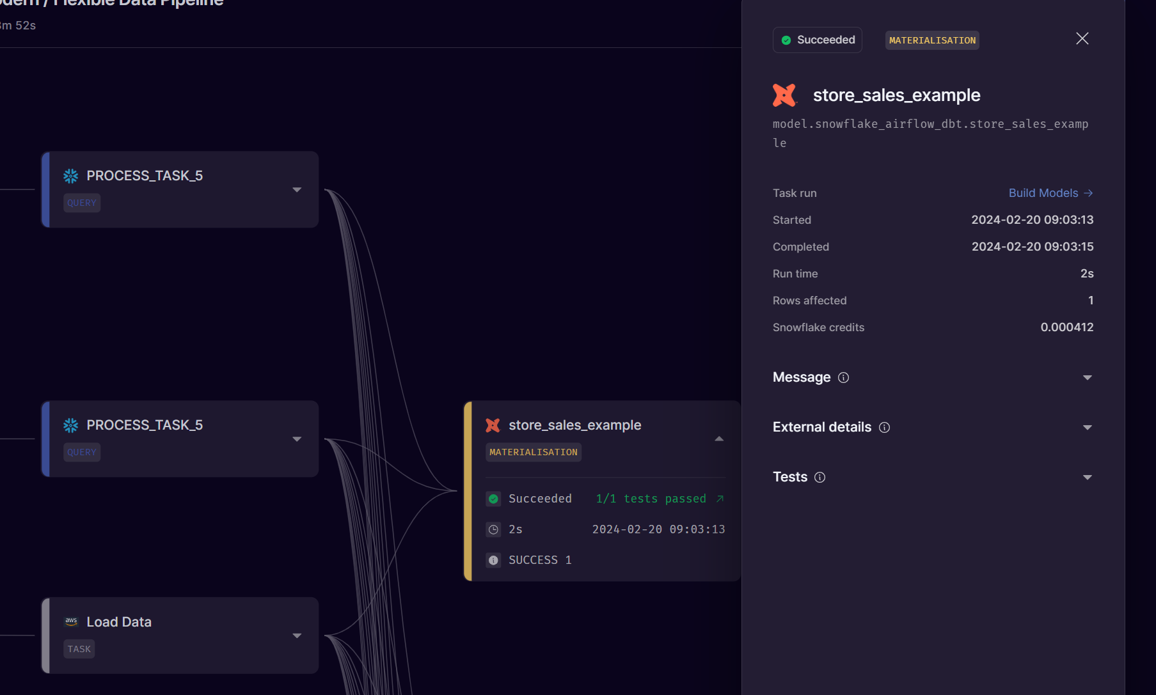This screenshot has height=695, width=1156.
Task: Click the AWS icon on Load Data node
Action: click(x=71, y=621)
